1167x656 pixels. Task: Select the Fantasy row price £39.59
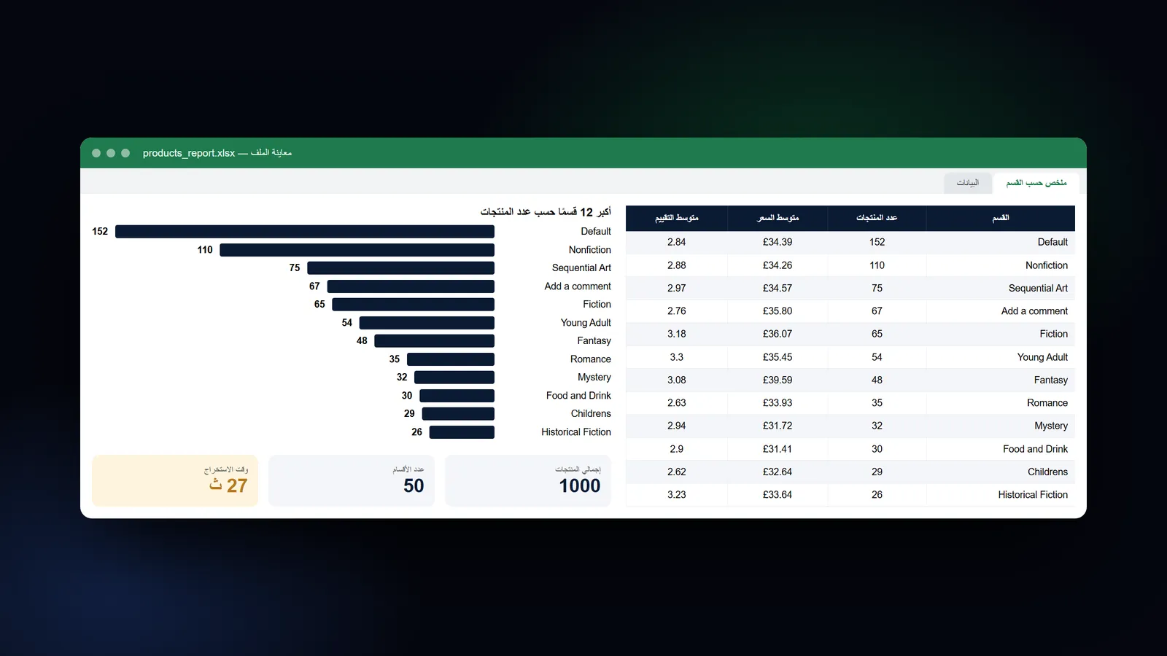click(x=778, y=380)
